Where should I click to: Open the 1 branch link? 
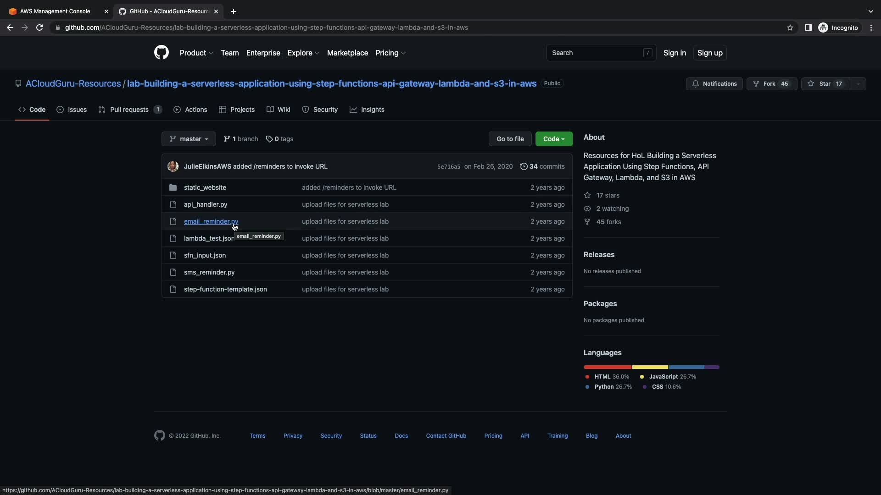[241, 139]
